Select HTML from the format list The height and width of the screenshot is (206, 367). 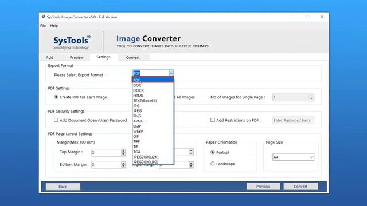[153, 96]
